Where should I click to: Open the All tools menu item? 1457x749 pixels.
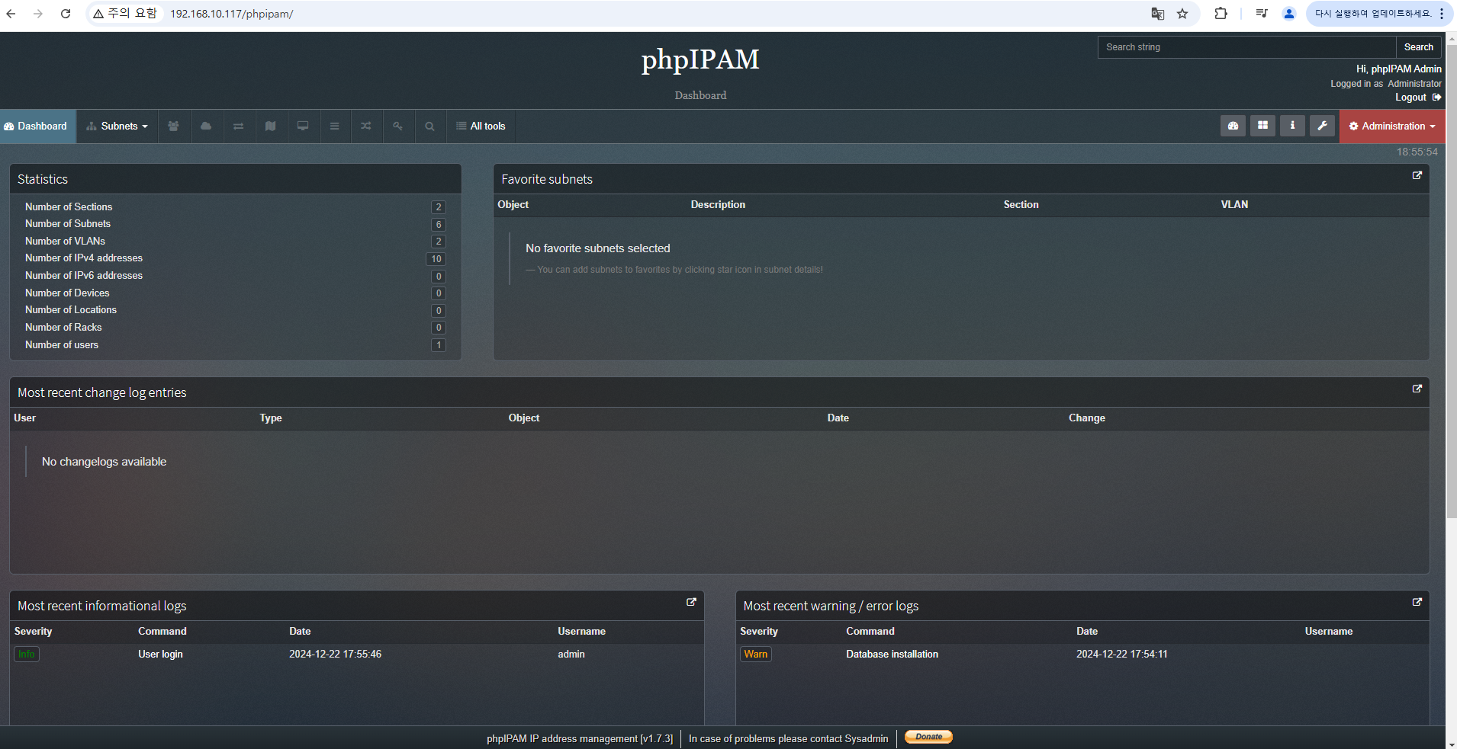pos(481,126)
